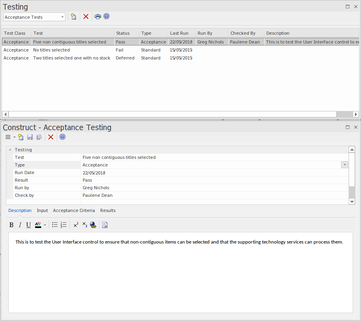
Task: Open the Type field dropdown
Action: [344, 164]
